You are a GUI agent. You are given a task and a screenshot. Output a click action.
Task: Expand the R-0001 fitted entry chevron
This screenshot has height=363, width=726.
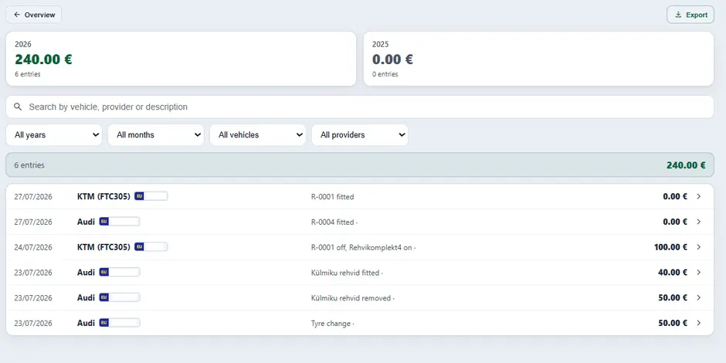[x=699, y=196]
